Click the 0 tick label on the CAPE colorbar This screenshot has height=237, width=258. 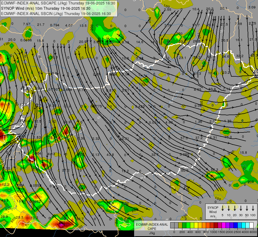174,232
